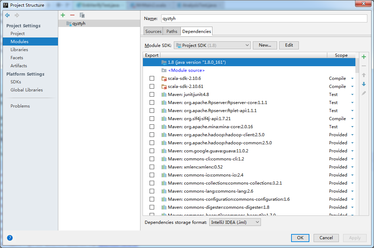Click the scala-sdk-2.10.6 library icon
Screen dimensions: 374x248
coord(164,78)
